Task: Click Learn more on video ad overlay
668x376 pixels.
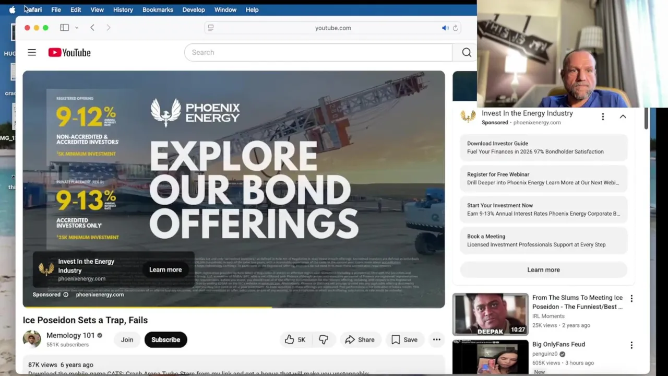Action: click(165, 269)
